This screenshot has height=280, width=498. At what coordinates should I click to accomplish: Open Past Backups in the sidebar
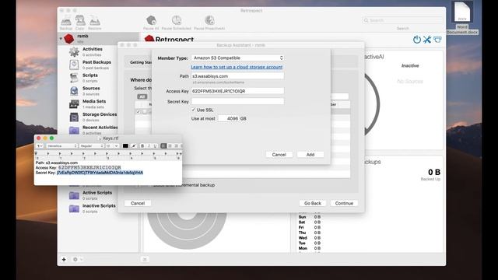pos(96,65)
